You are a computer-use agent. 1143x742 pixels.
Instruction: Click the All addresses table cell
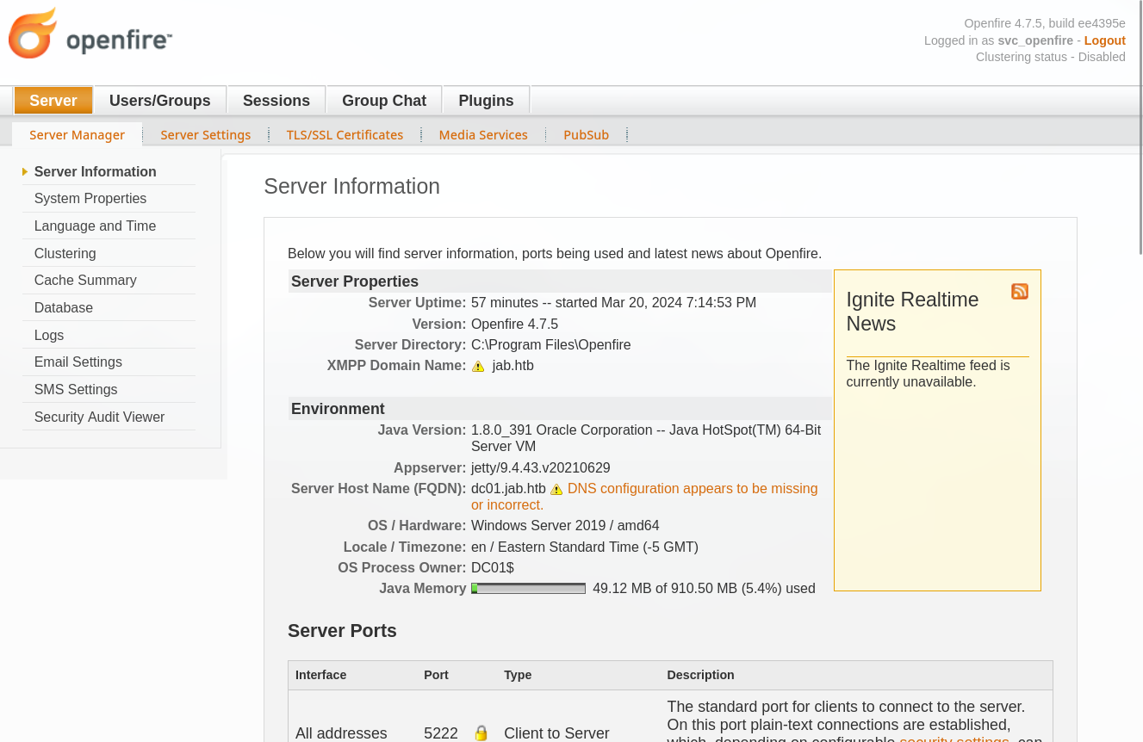341,733
